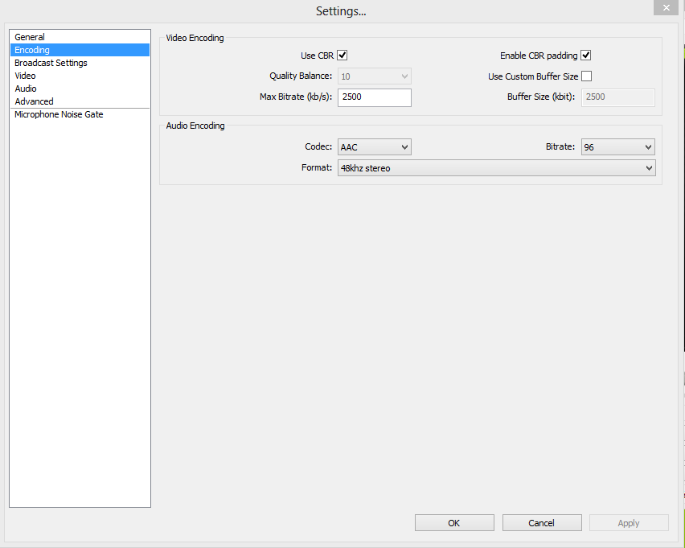Open Broadcast Settings in the sidebar

click(80, 63)
